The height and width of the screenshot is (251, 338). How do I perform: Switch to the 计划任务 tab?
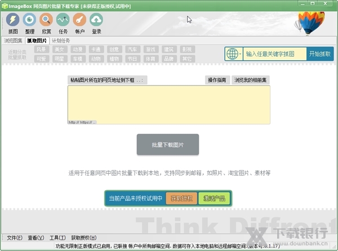click(61, 41)
